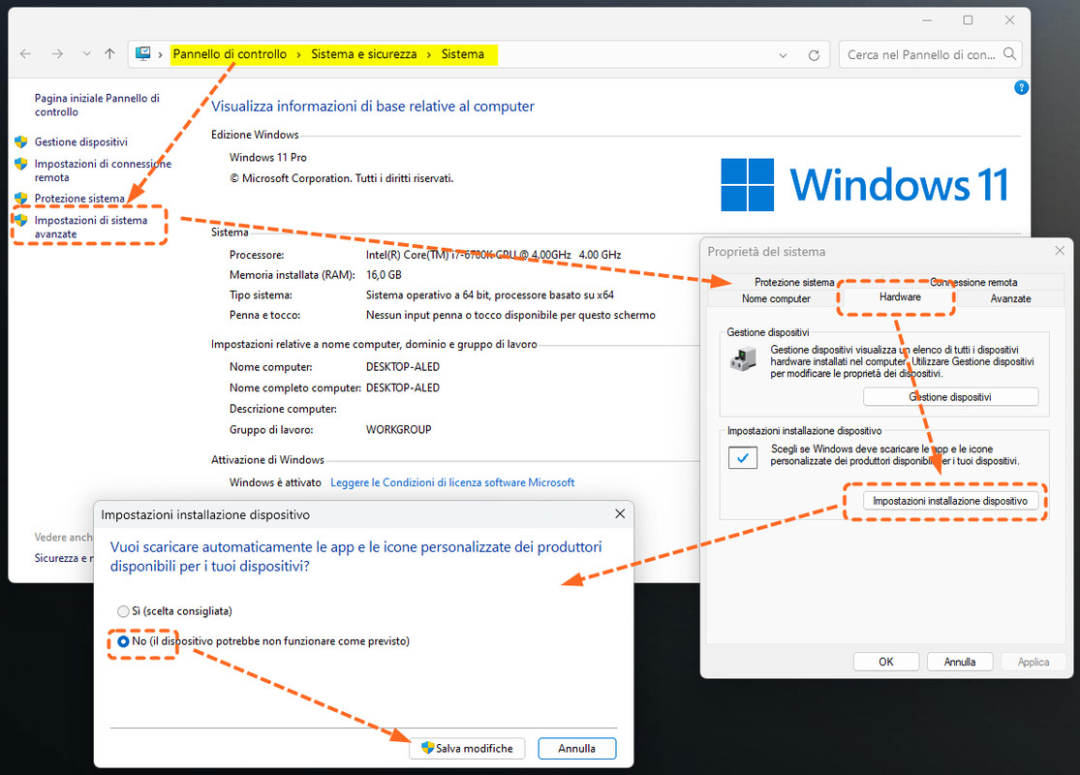This screenshot has height=775, width=1080.
Task: Click OK in Proprietà del sistema
Action: 885,662
